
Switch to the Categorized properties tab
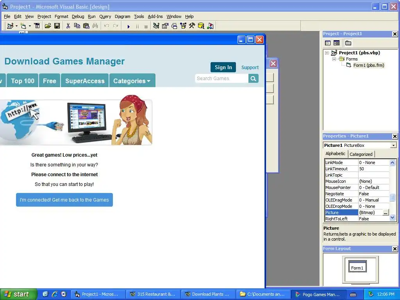[x=361, y=154]
